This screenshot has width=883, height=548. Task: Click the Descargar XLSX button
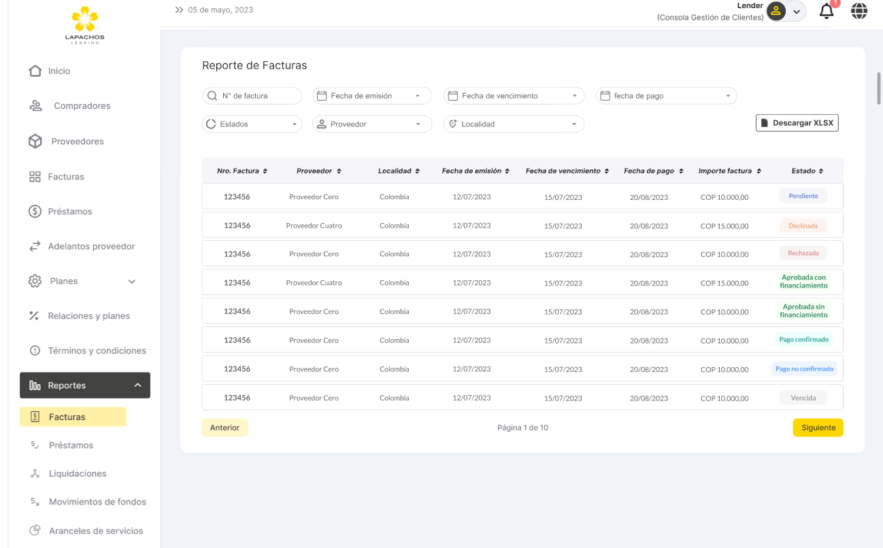797,123
